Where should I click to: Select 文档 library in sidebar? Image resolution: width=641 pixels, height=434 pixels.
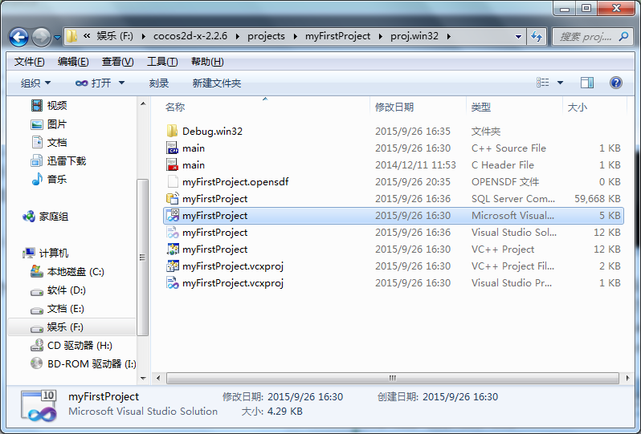click(x=49, y=143)
